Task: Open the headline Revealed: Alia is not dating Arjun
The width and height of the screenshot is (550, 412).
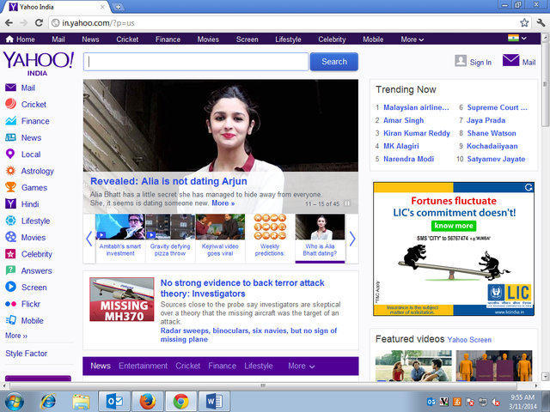Action: tap(168, 181)
